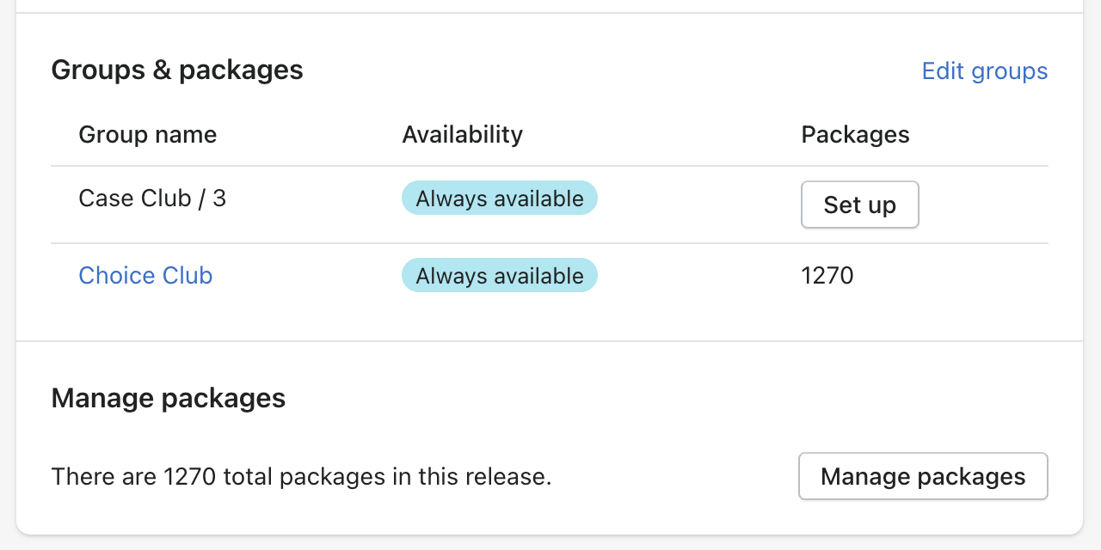
Task: Click the Manage packages section heading
Action: [x=169, y=399]
